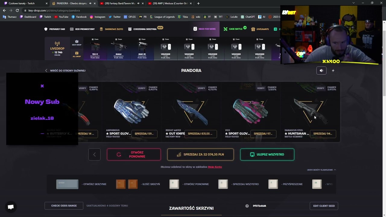Open the OP.GG bookmark
The image size is (386, 217).
[x=130, y=17]
